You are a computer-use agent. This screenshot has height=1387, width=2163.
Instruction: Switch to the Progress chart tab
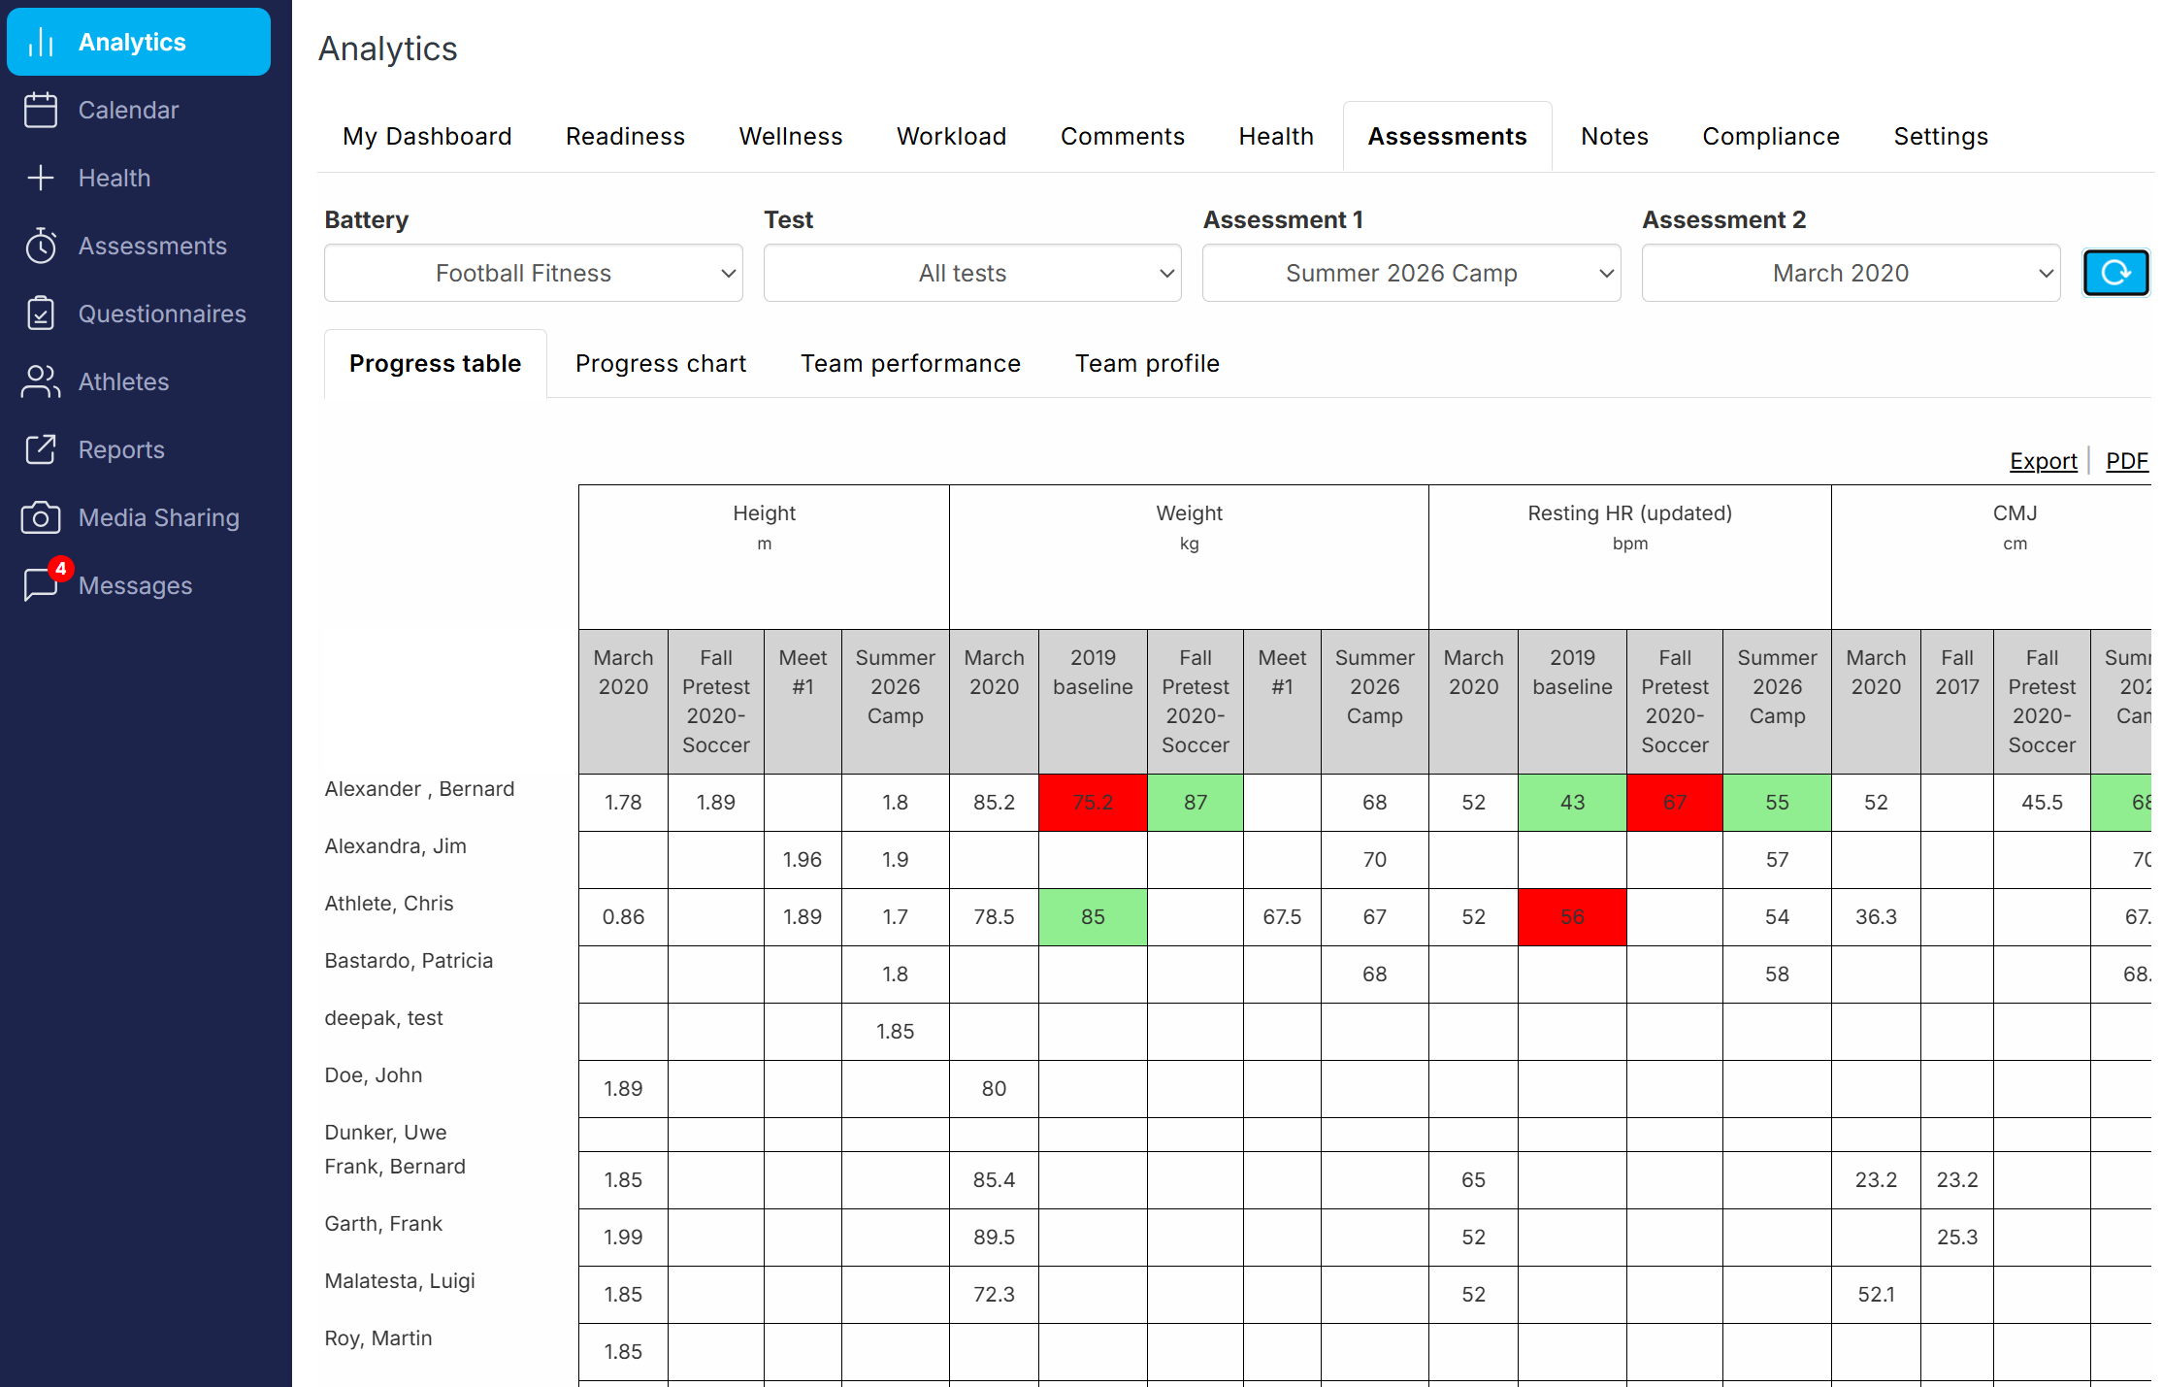point(661,364)
